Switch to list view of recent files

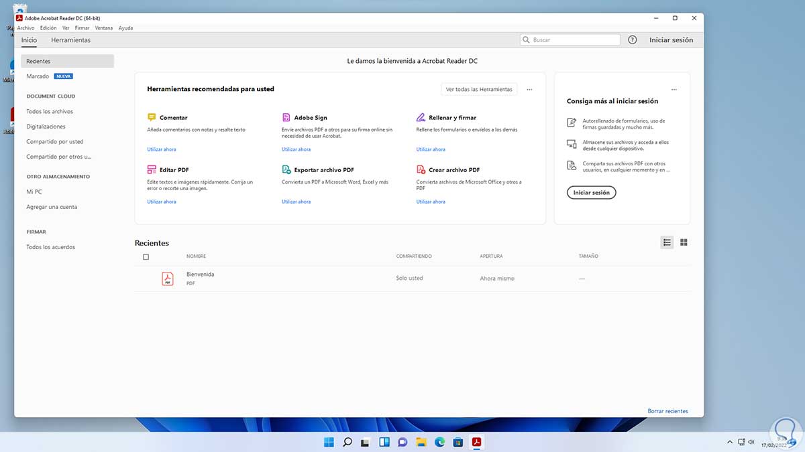(667, 242)
